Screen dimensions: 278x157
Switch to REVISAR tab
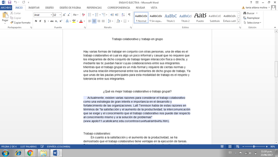(140, 8)
